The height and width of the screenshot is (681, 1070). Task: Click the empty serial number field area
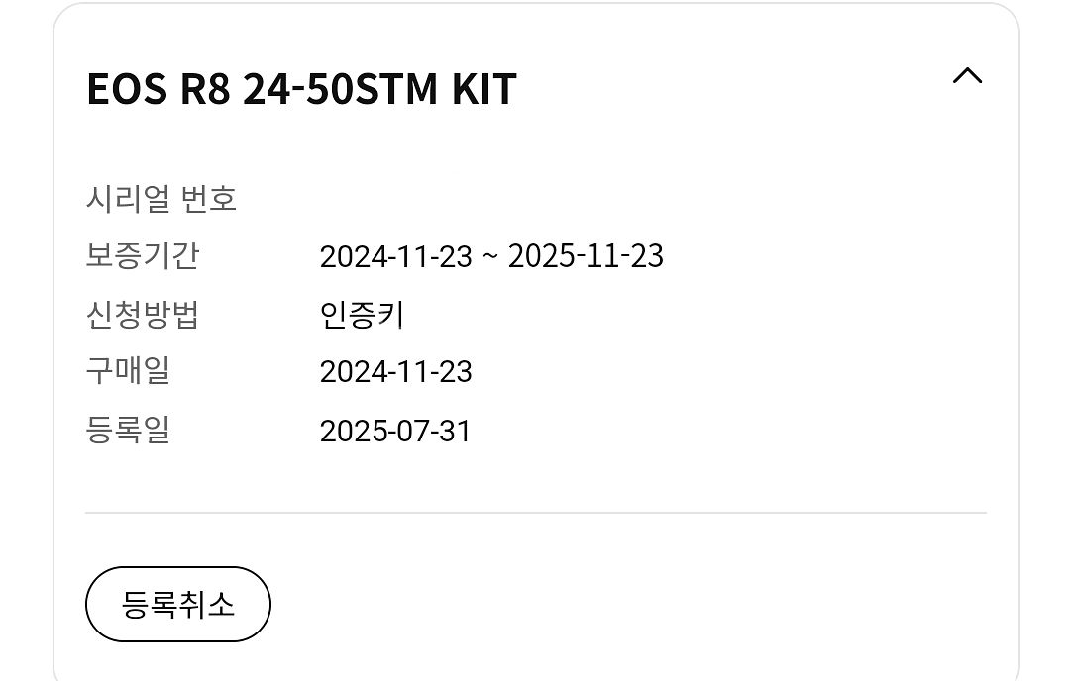[446, 197]
